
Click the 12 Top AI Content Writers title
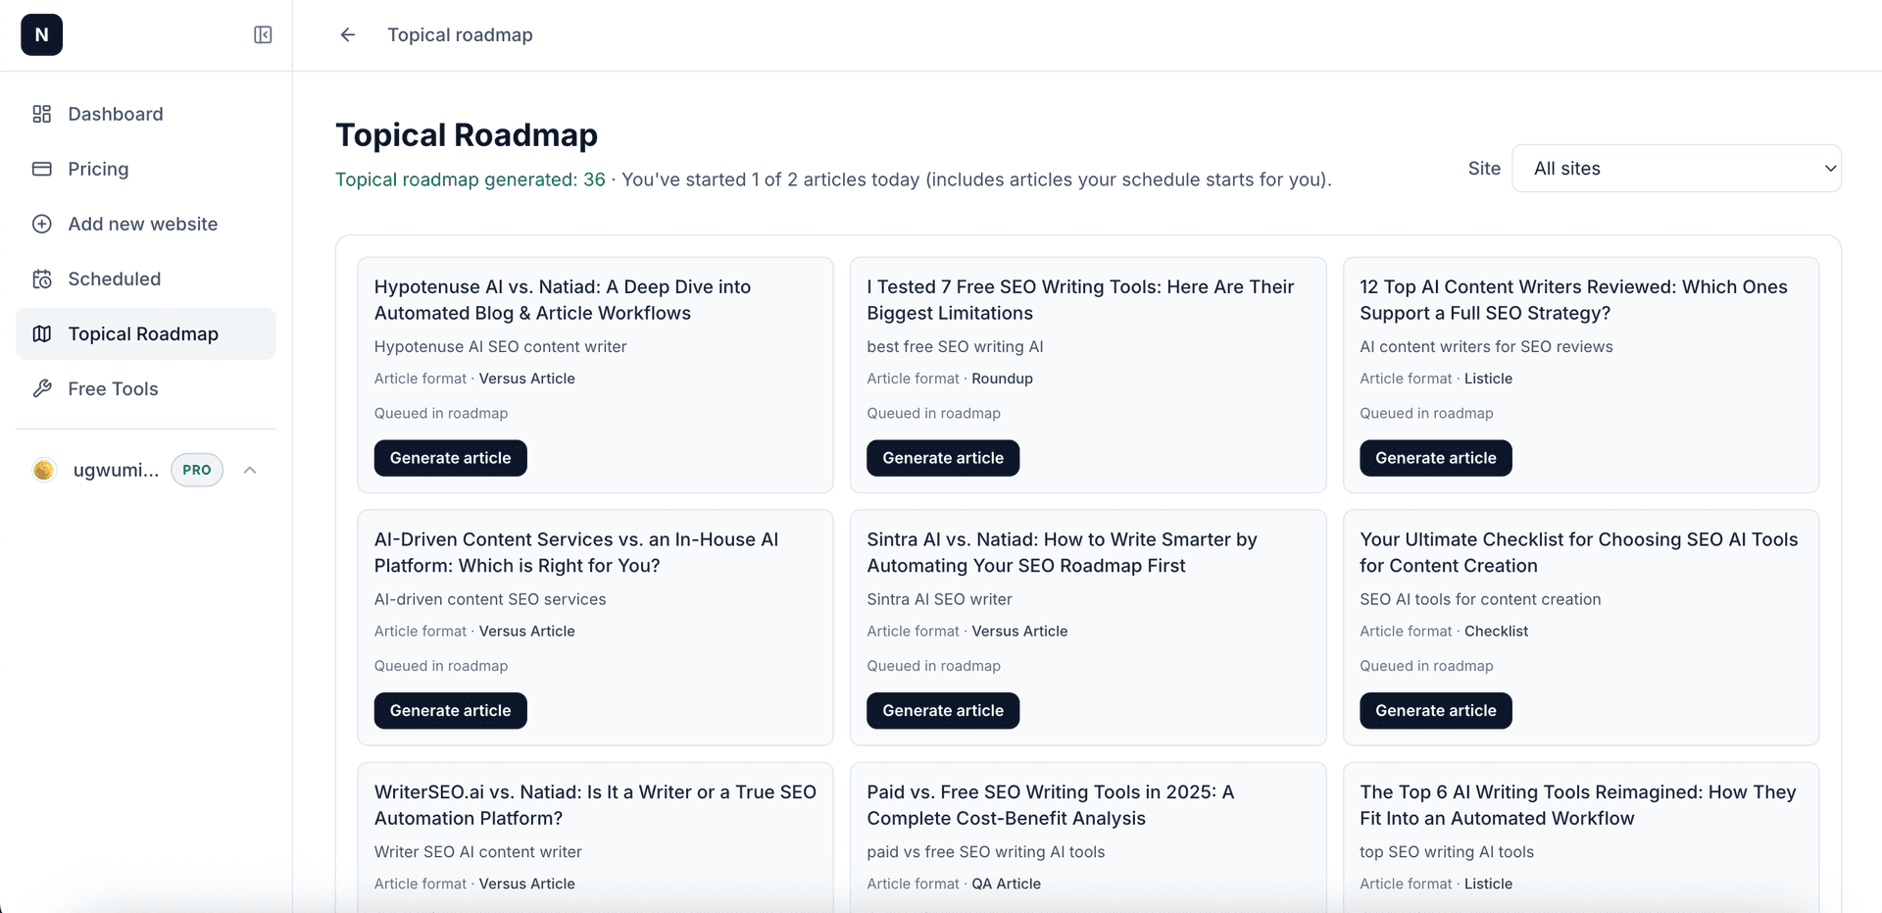point(1573,300)
